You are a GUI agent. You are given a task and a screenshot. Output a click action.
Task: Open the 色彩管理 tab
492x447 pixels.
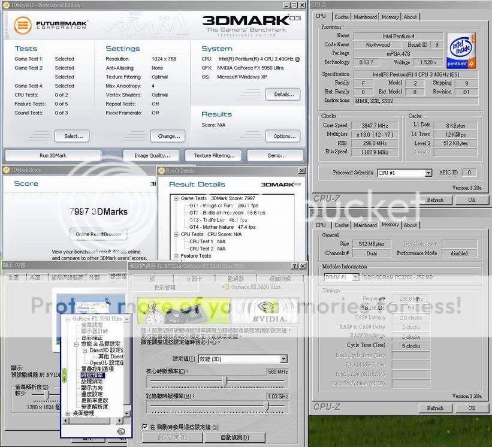point(165,288)
